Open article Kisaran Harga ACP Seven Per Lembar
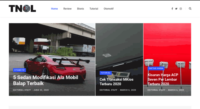200x109 pixels. pyautogui.click(x=163, y=79)
